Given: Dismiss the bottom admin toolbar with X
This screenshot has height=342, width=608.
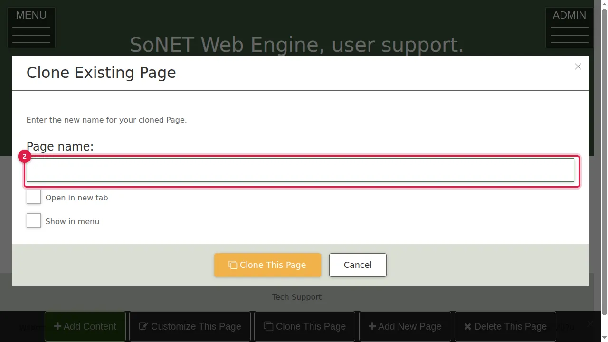Looking at the screenshot, I should click(x=590, y=323).
